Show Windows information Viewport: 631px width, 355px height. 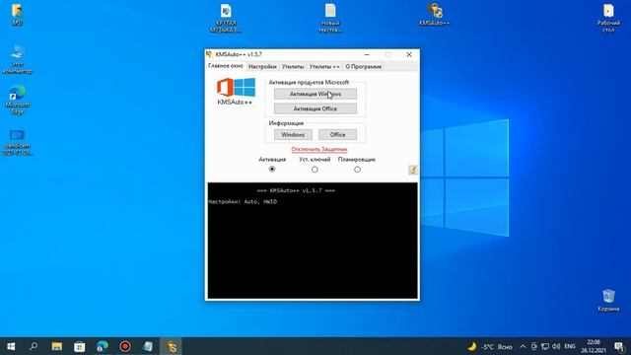tap(293, 135)
